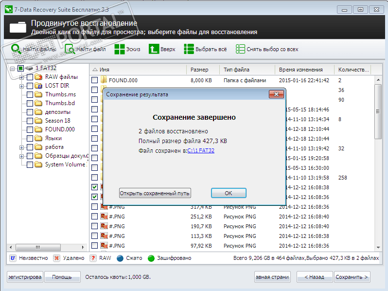Click the LOST DIR folder icon
This screenshot has width=388, height=291.
coord(38,86)
